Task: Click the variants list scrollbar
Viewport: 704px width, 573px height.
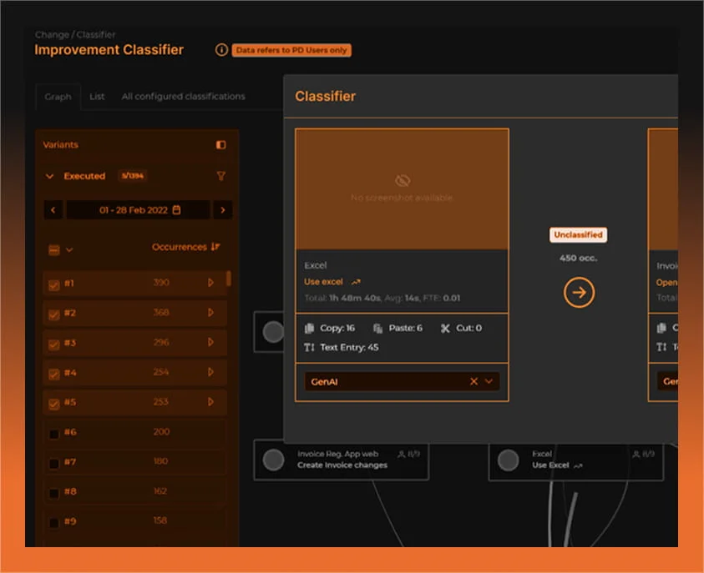Action: coord(229,279)
